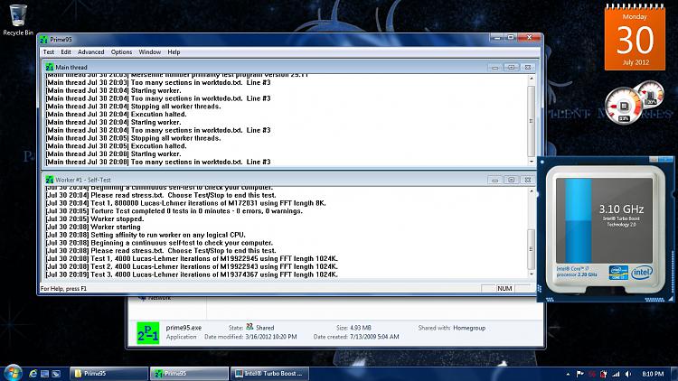Click the large CPU meter gauge gadget
Image resolution: width=678 pixels, height=381 pixels.
click(x=624, y=106)
